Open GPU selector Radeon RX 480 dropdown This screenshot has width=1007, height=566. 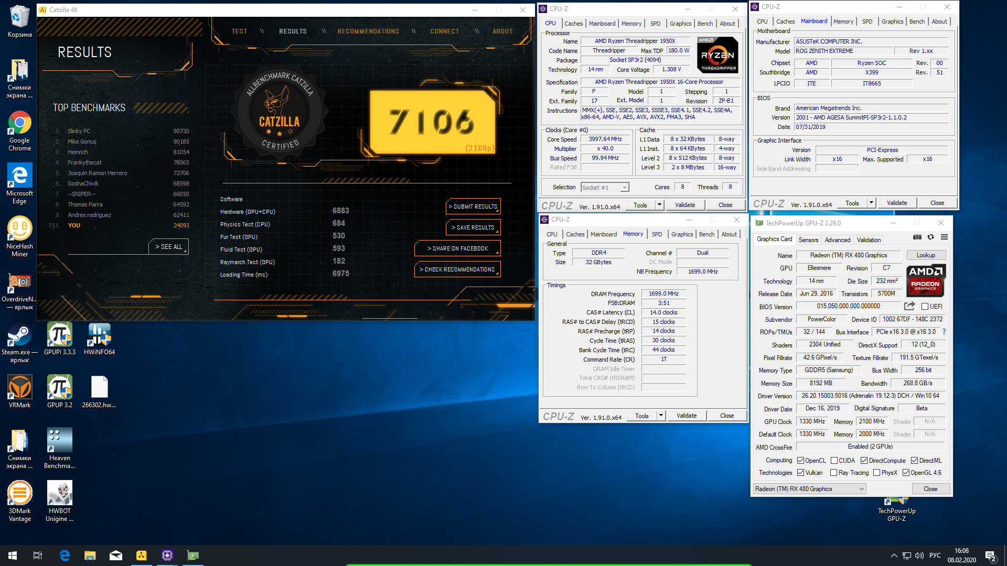point(809,489)
